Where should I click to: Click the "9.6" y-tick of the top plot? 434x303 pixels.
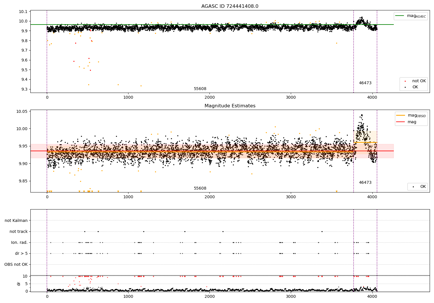coord(25,60)
